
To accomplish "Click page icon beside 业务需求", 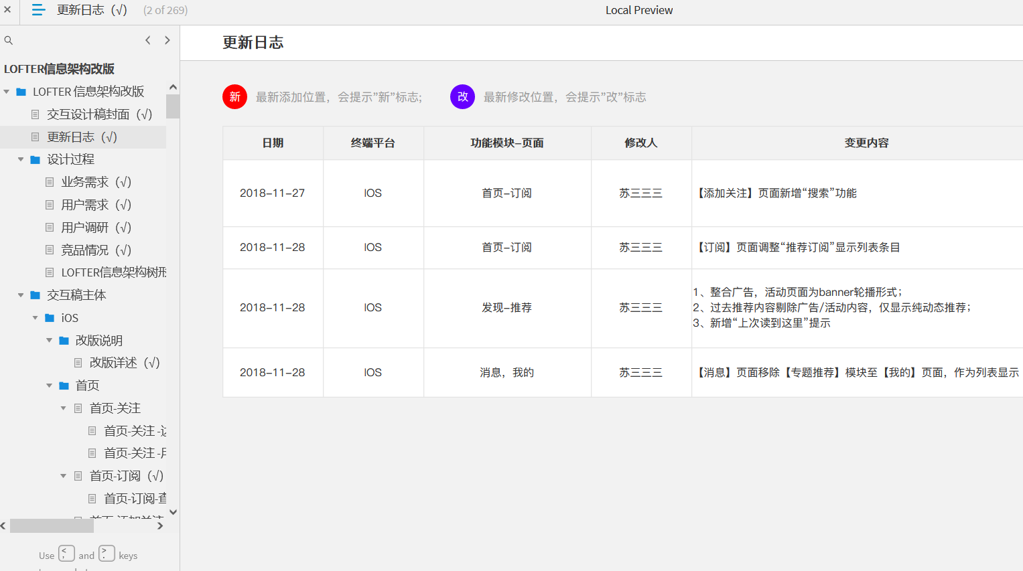I will coord(50,182).
